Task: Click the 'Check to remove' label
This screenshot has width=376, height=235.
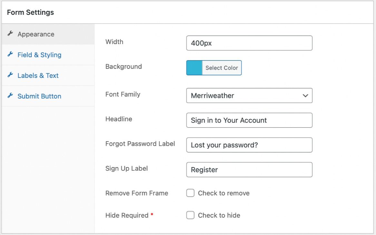Action: point(223,193)
